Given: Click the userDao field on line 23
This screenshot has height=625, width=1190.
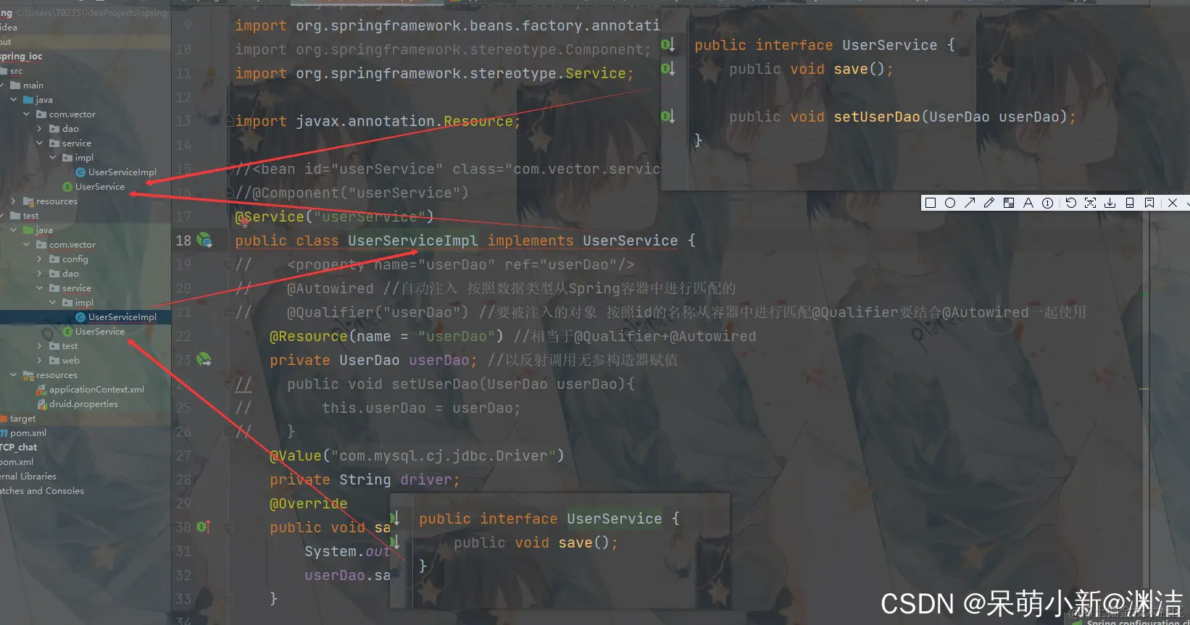Looking at the screenshot, I should (439, 360).
